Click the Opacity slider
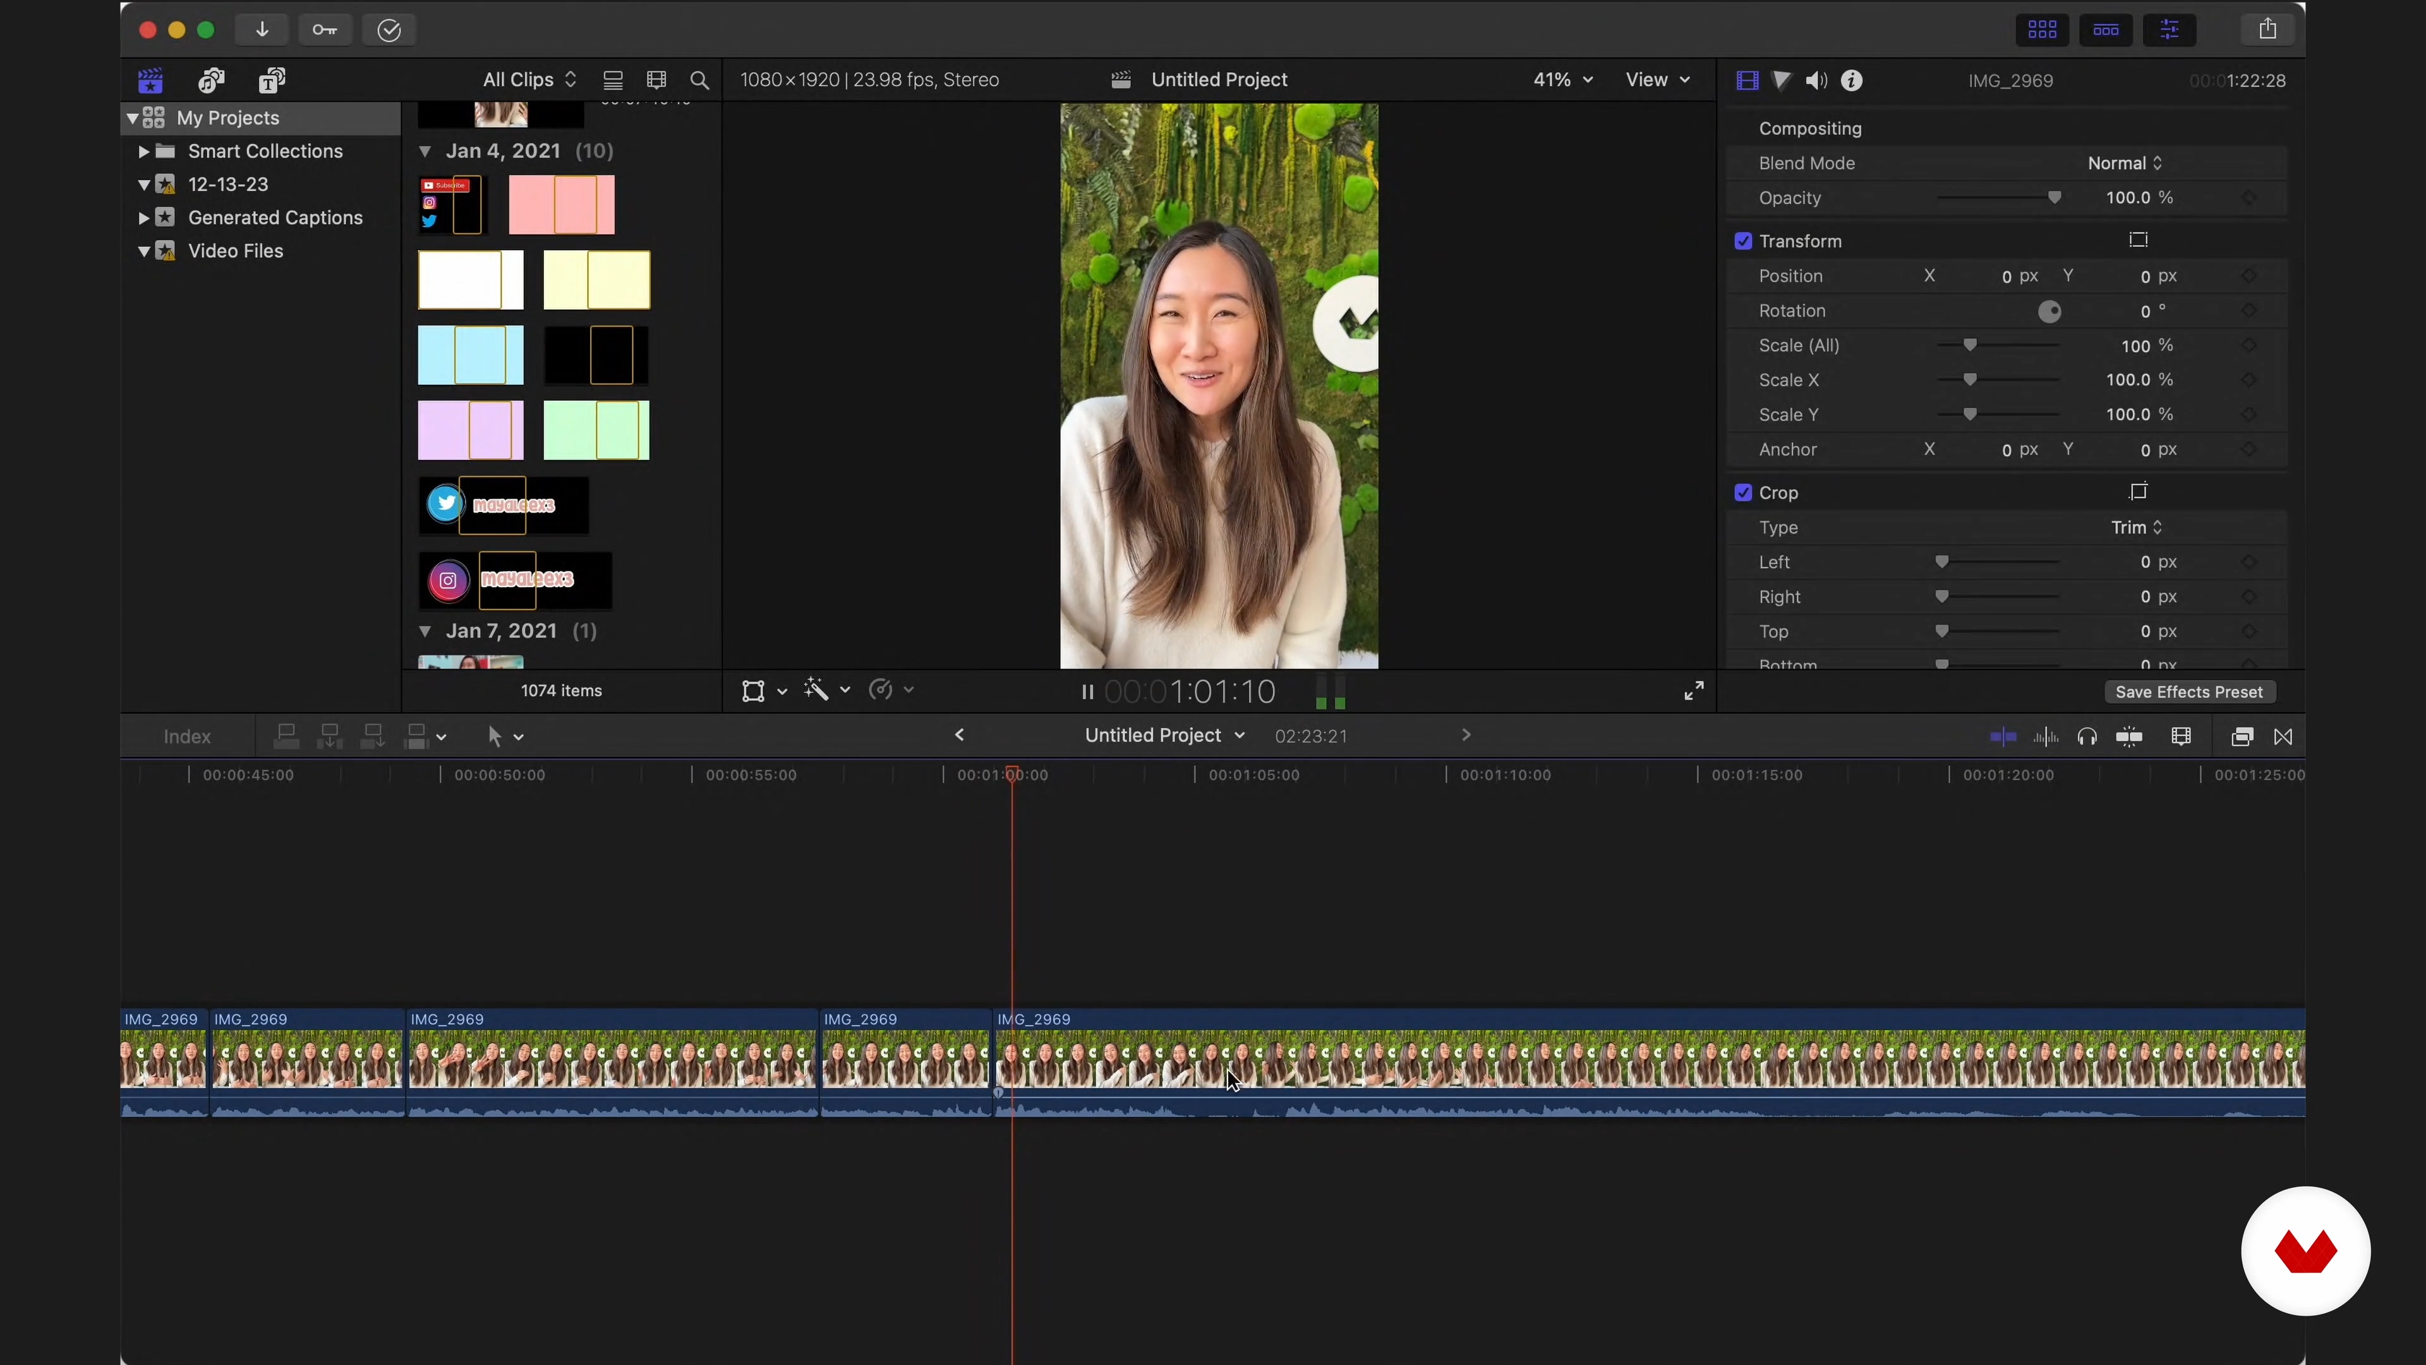 coord(1998,198)
